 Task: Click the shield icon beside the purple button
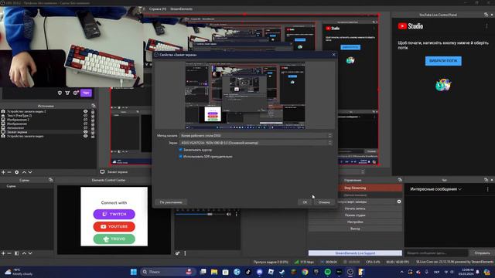point(60,93)
